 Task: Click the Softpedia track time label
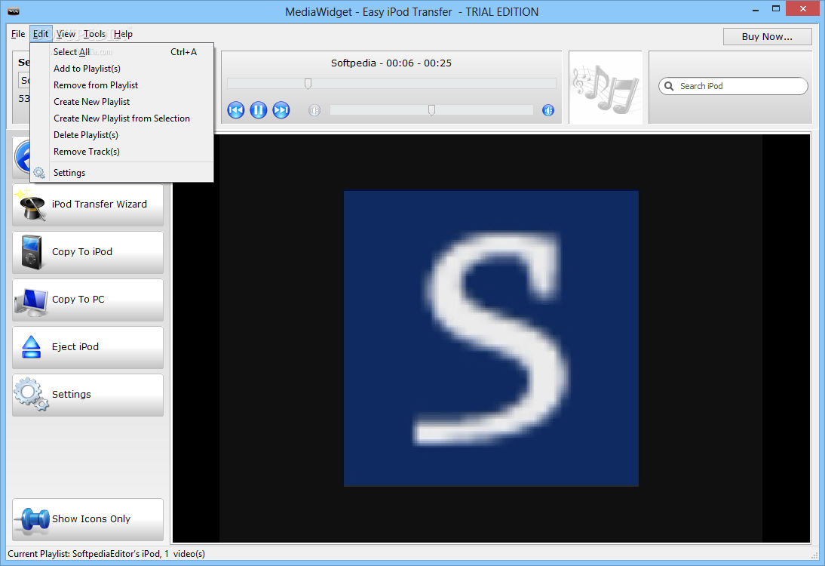391,63
